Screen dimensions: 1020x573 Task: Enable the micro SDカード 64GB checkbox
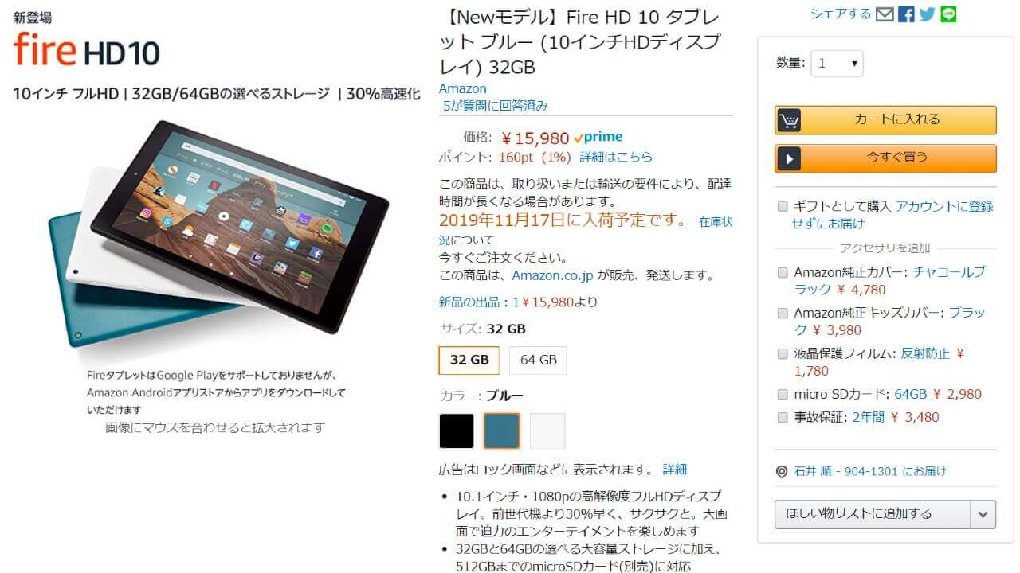click(783, 394)
